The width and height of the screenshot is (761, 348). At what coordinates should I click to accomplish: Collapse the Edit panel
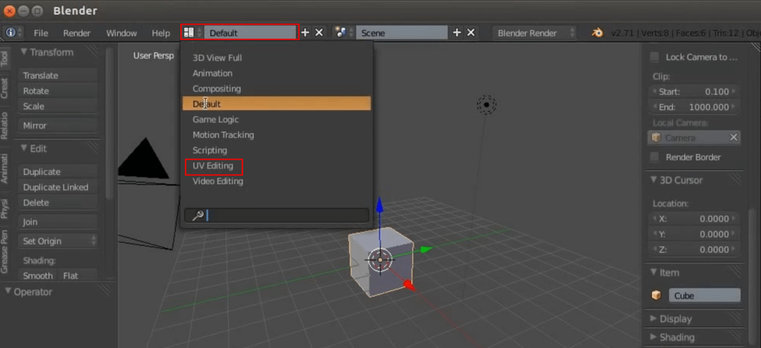click(x=24, y=148)
